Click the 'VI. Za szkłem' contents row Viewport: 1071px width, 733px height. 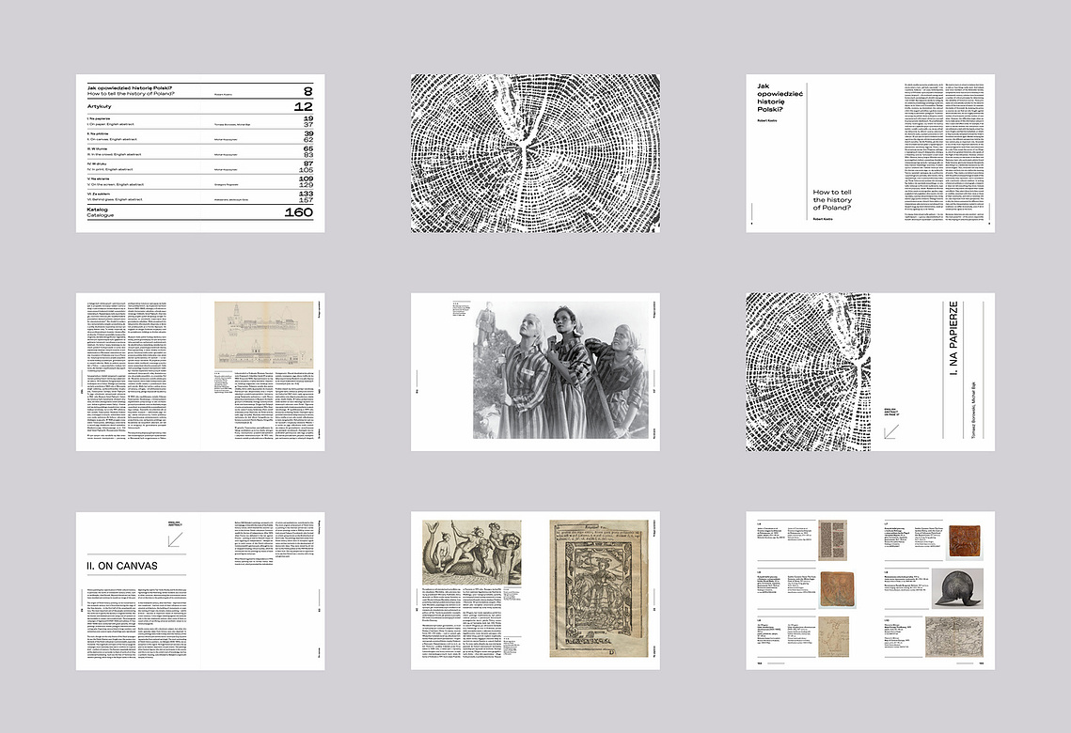click(x=200, y=196)
